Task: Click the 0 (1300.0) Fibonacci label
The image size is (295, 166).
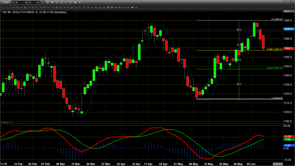Action: (277, 19)
